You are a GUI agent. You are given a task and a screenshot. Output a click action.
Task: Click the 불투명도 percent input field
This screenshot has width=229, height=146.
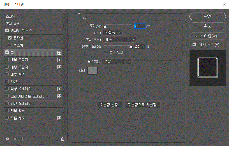pos(140,47)
